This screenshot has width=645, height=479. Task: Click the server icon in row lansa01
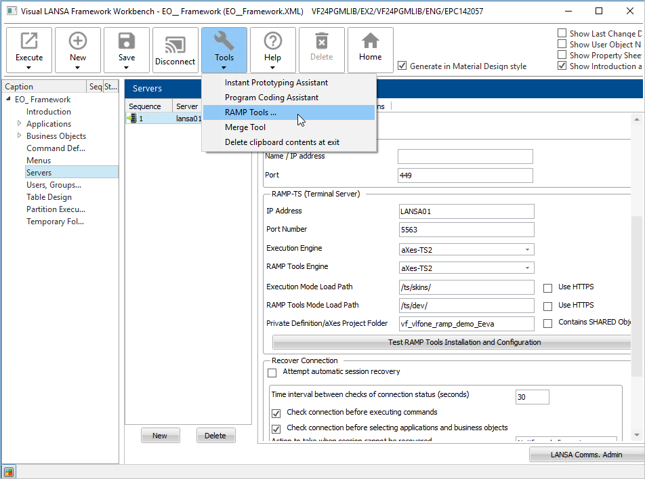click(x=131, y=119)
